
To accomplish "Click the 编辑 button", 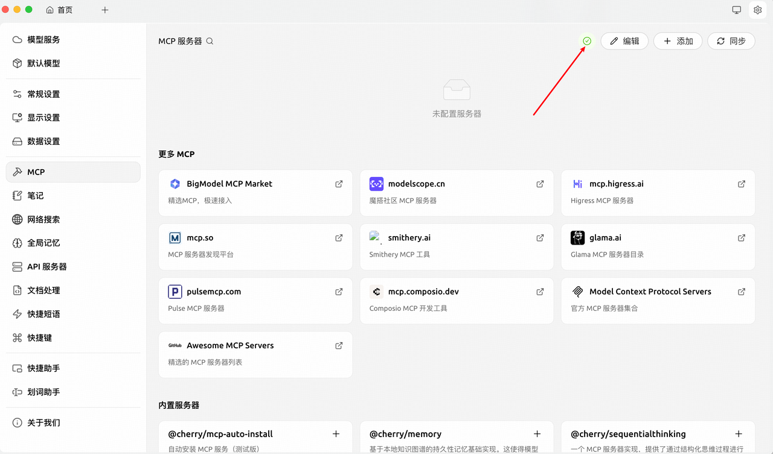I will point(624,41).
